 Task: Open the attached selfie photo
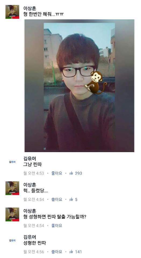pos(79,85)
